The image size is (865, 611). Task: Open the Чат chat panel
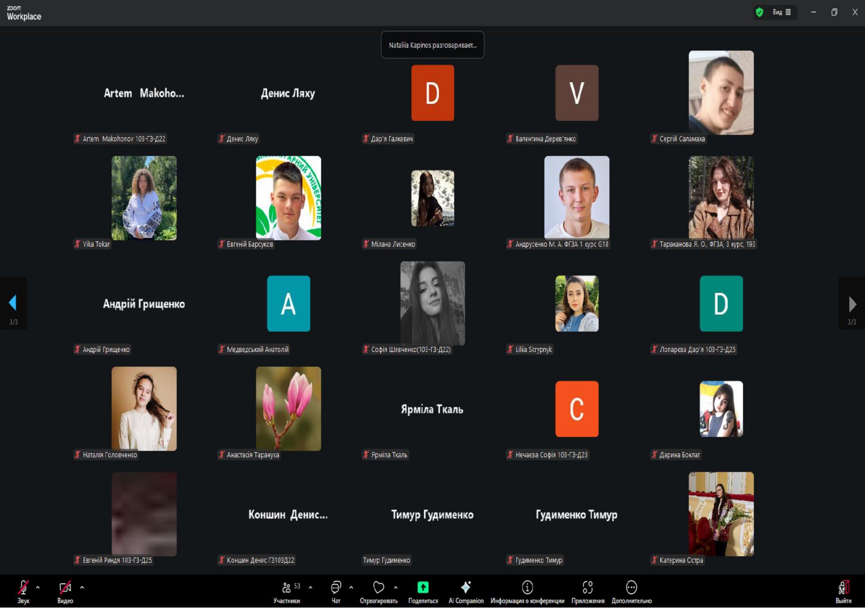click(336, 587)
